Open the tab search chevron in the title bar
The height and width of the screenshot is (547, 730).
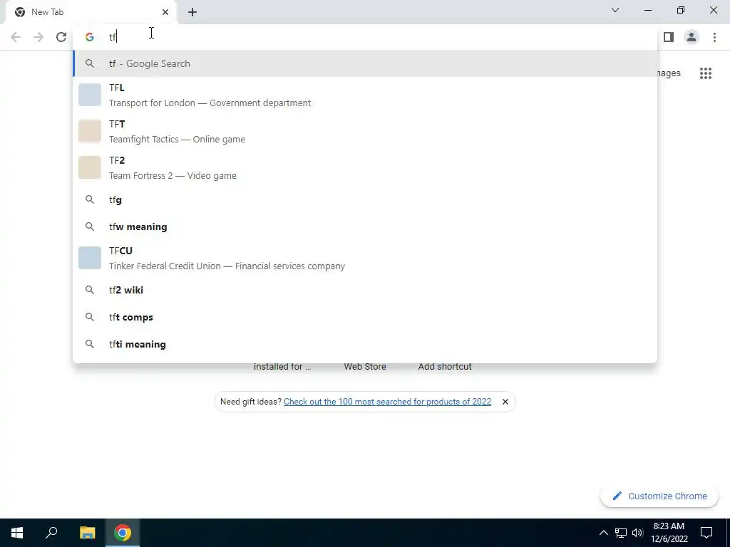point(615,10)
